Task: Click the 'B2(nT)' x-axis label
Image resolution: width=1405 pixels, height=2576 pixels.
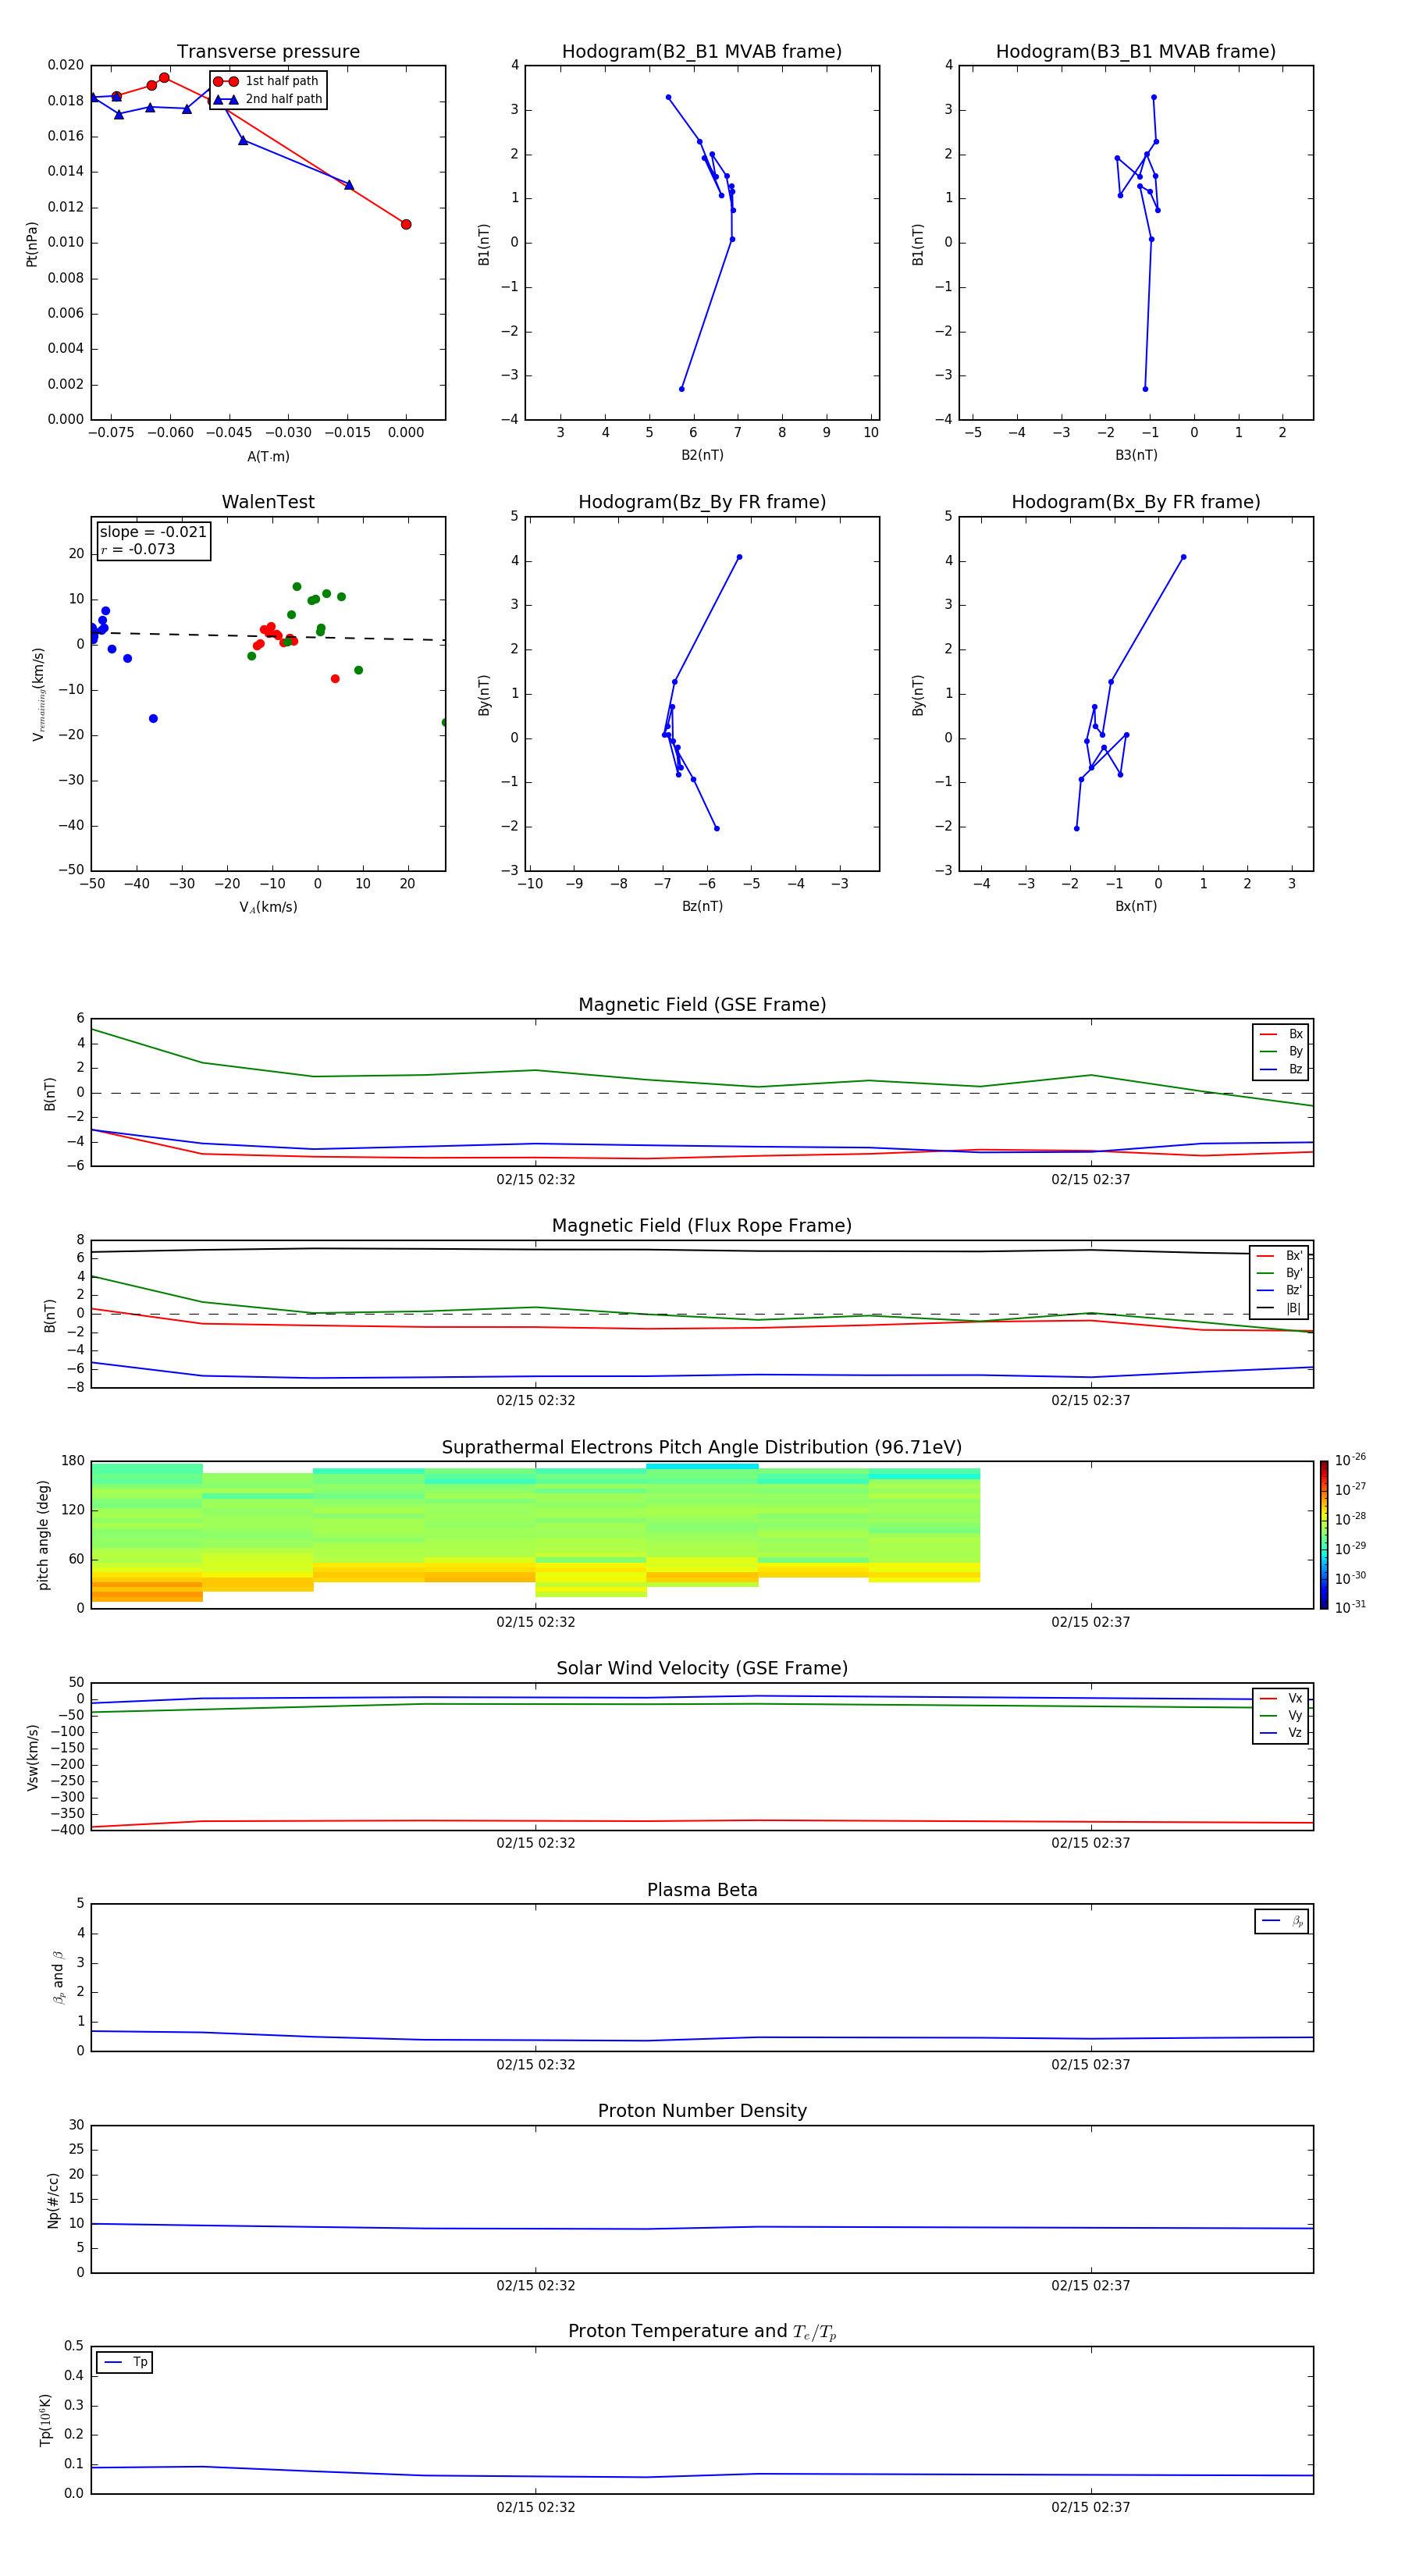Action: (x=702, y=455)
